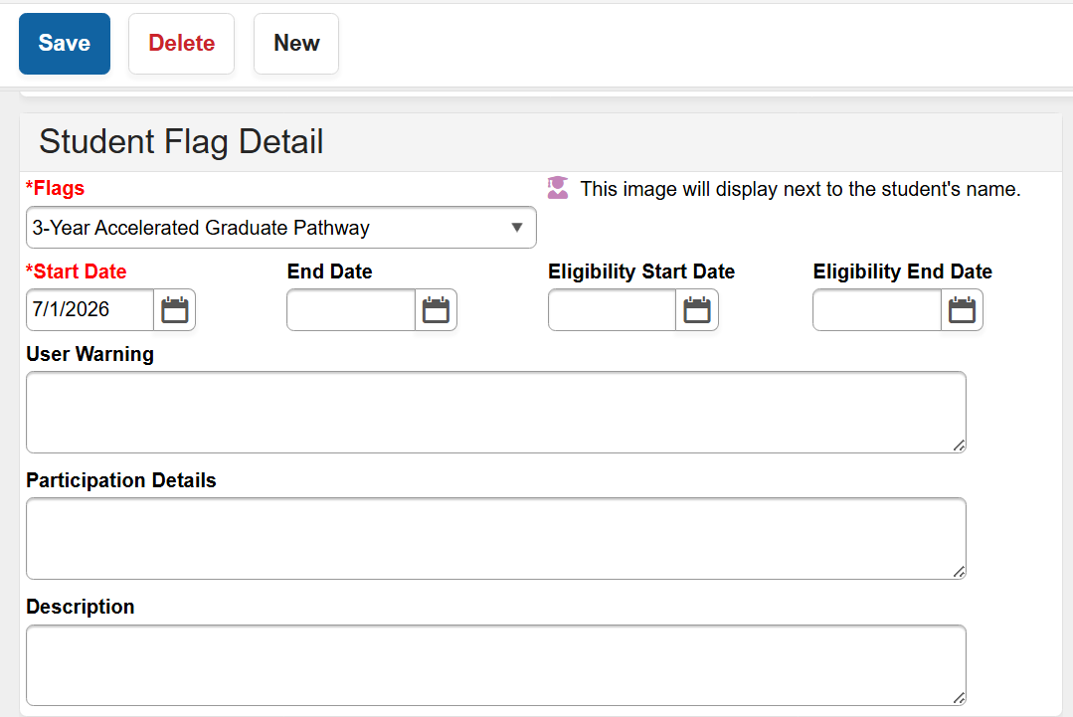Click inside the User Warning text area

pyautogui.click(x=495, y=412)
